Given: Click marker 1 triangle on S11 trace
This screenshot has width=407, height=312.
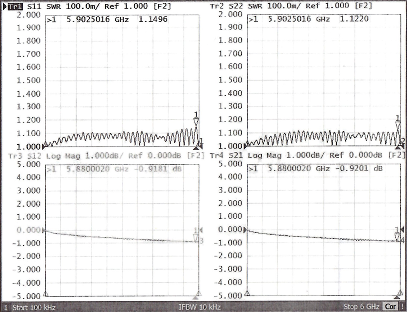Looking at the screenshot, I should [196, 121].
